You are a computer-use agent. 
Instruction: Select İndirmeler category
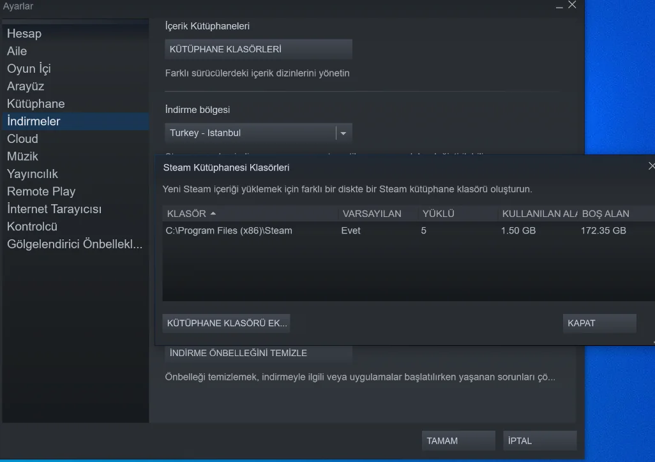(75, 121)
